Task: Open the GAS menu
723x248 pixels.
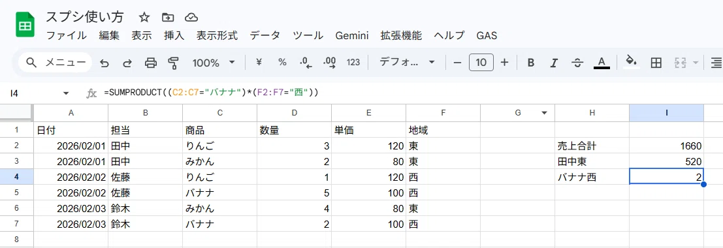Action: click(x=487, y=35)
